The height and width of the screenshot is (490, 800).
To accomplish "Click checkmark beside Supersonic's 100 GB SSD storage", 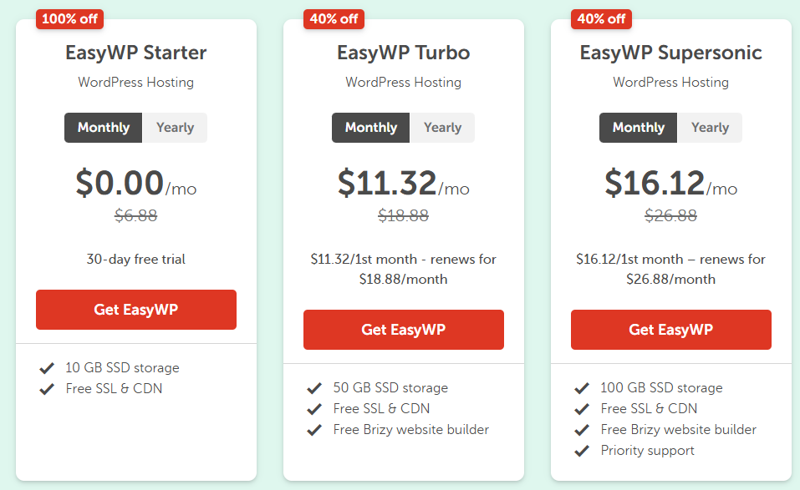I will [x=582, y=388].
